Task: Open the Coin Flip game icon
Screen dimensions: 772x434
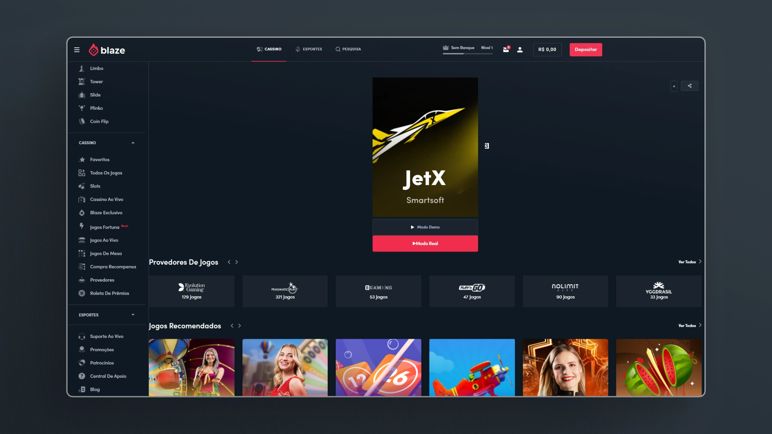Action: (x=82, y=121)
